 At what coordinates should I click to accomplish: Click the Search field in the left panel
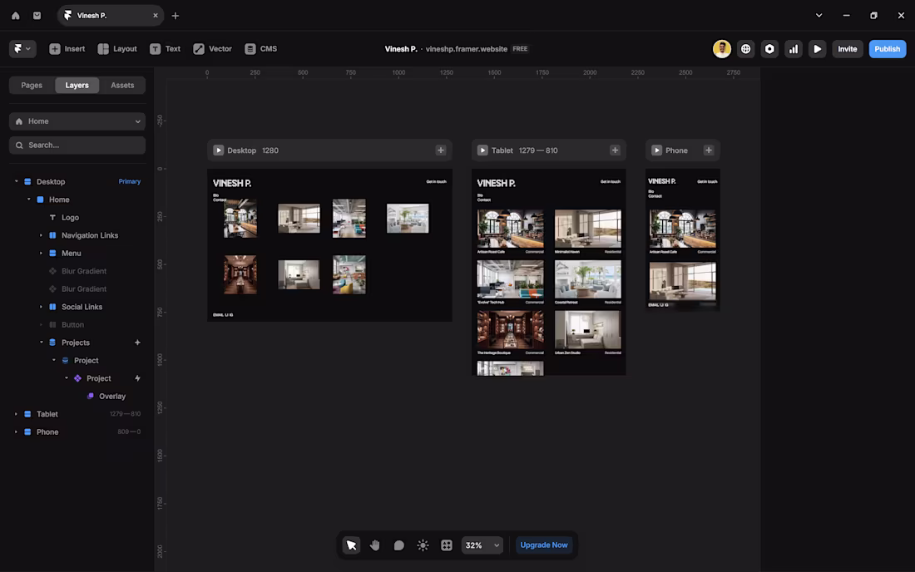pos(77,145)
